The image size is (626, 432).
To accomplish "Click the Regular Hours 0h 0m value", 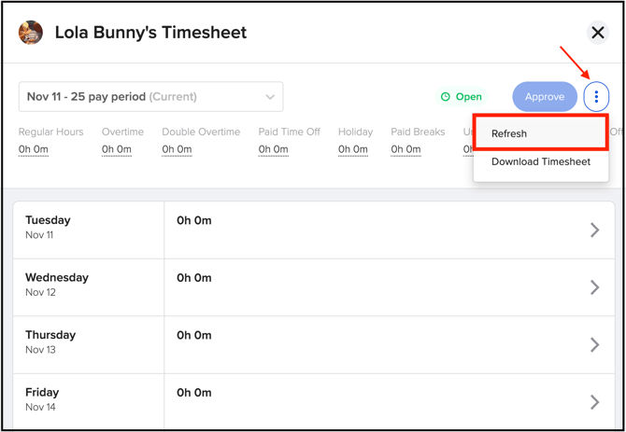I will 34,149.
